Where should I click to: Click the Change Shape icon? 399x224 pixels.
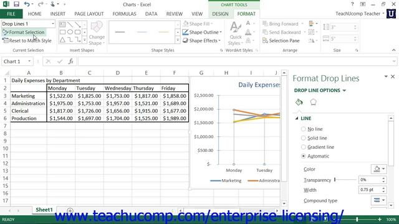point(97,27)
